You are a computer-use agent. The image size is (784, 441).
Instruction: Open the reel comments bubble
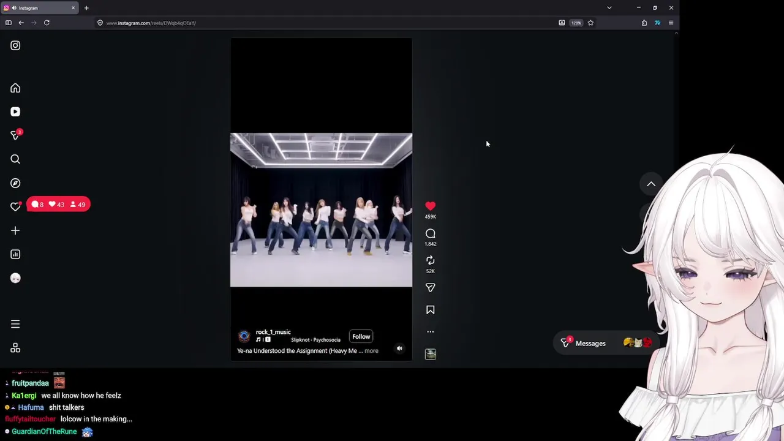click(x=431, y=233)
